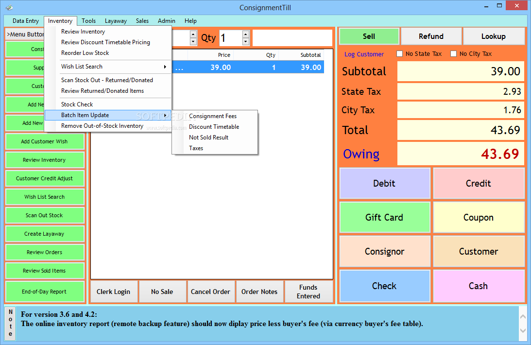The height and width of the screenshot is (345, 531).
Task: Click Create Layaway button
Action: (44, 234)
